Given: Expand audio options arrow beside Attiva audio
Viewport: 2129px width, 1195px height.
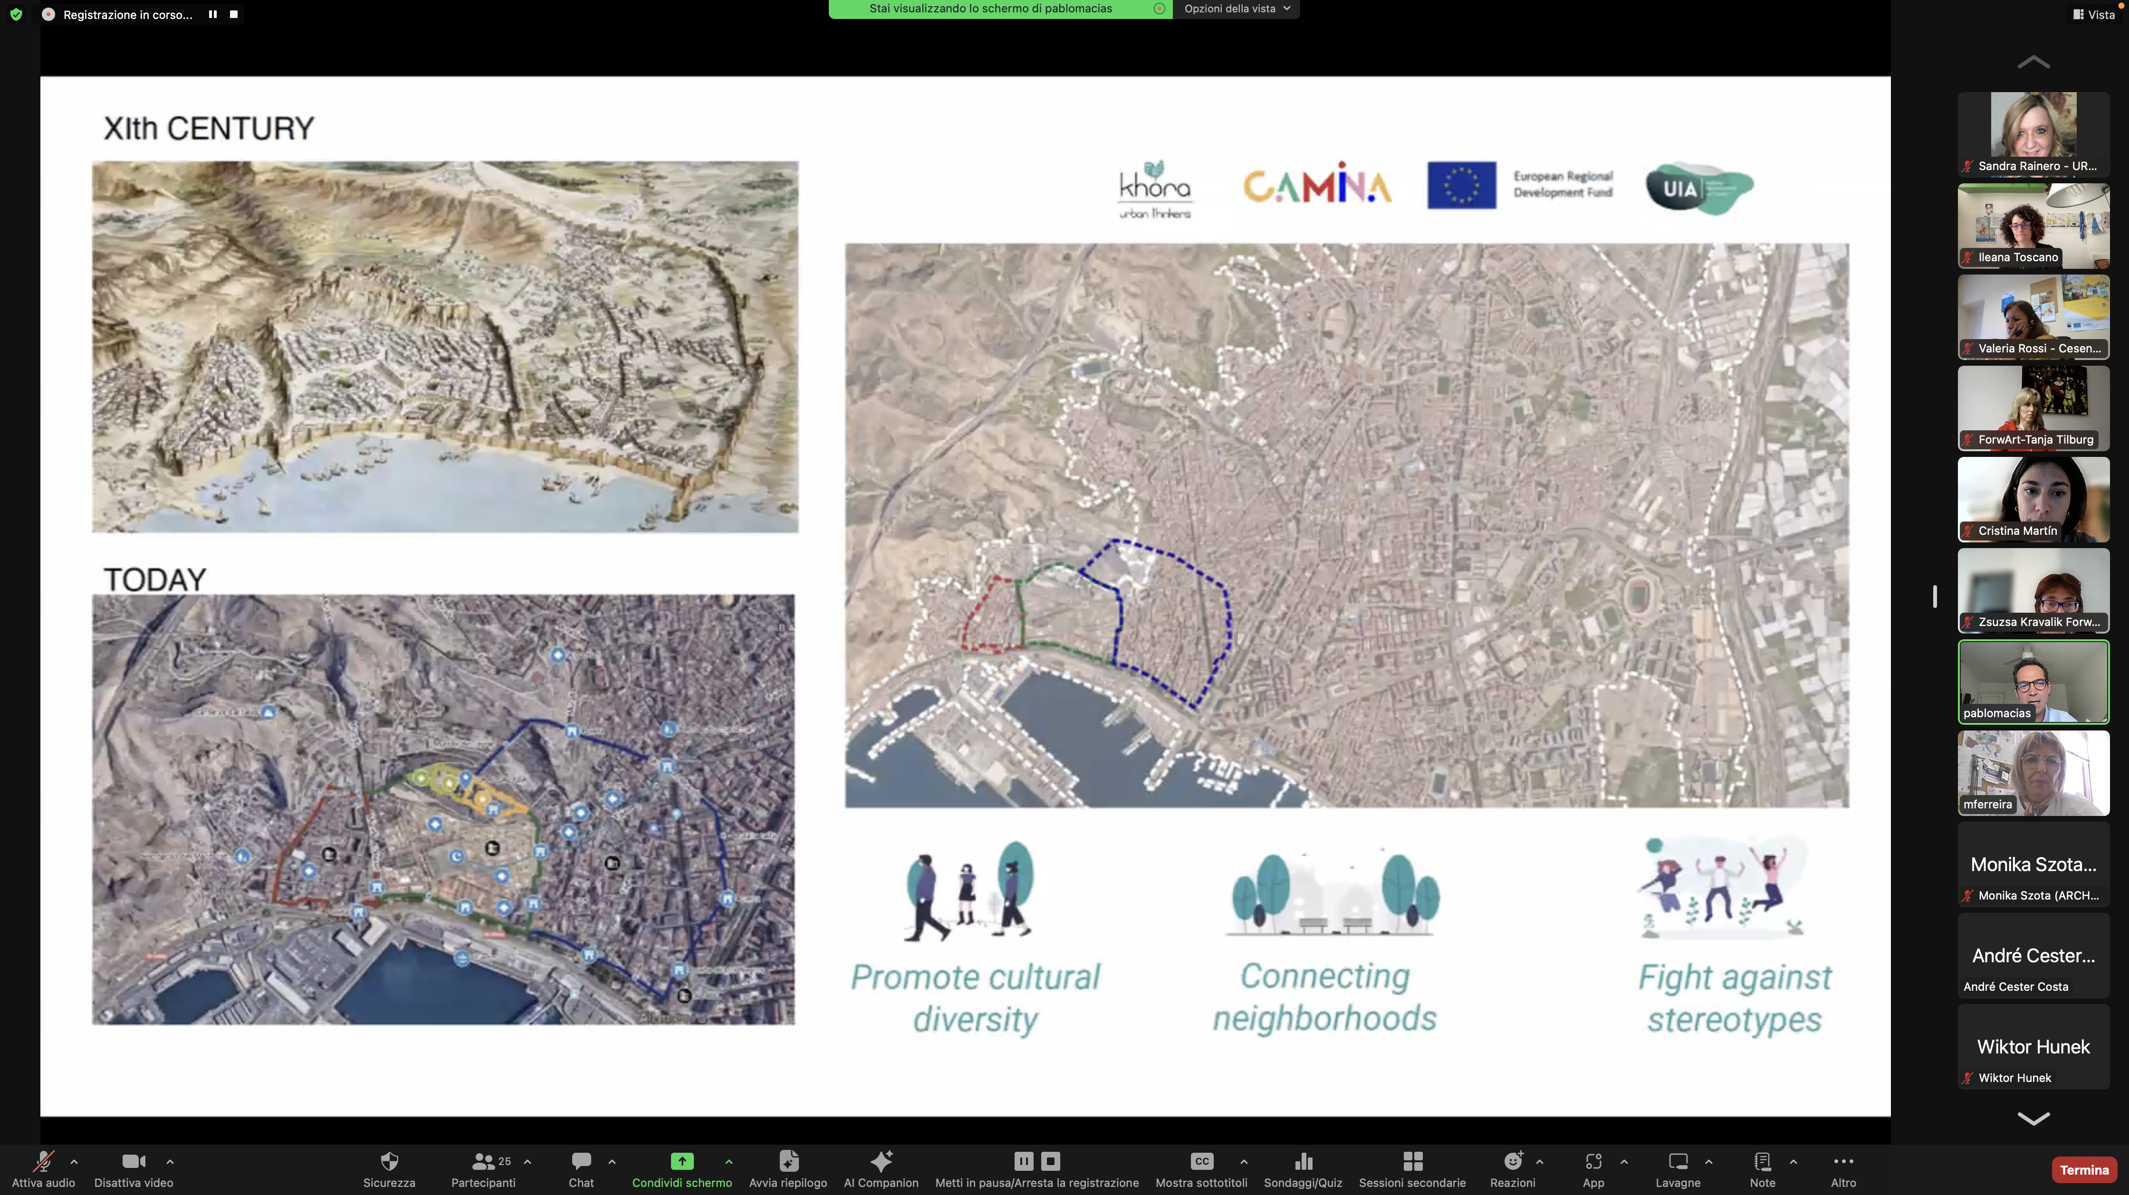Looking at the screenshot, I should [x=75, y=1161].
